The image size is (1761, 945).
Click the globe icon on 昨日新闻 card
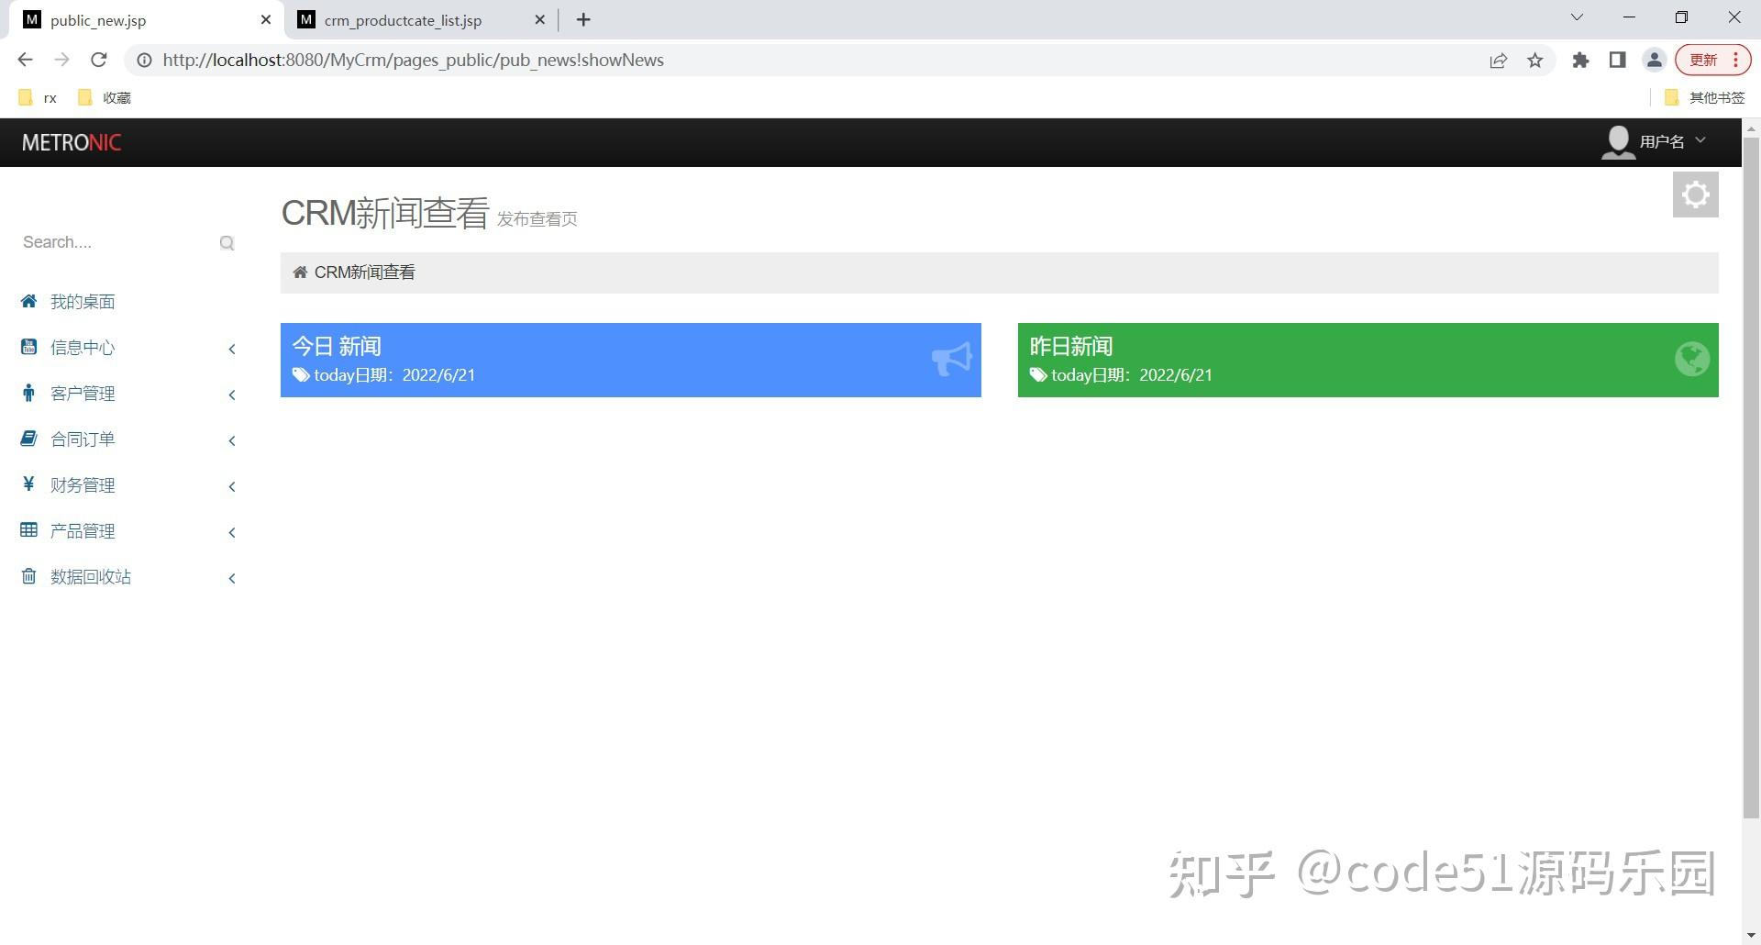click(x=1692, y=360)
